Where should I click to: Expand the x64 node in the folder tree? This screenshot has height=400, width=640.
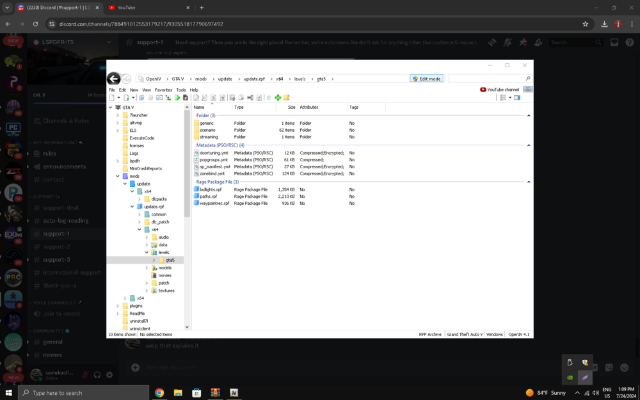[125, 298]
